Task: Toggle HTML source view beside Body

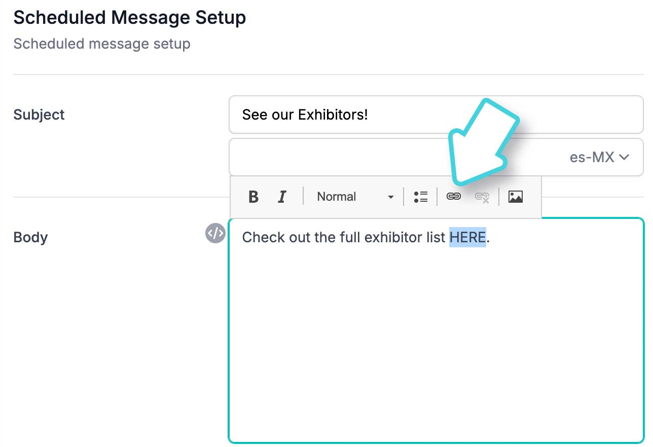Action: point(215,233)
